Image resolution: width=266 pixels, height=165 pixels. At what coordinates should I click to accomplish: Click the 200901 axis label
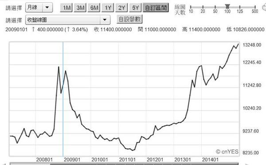(x=72, y=160)
